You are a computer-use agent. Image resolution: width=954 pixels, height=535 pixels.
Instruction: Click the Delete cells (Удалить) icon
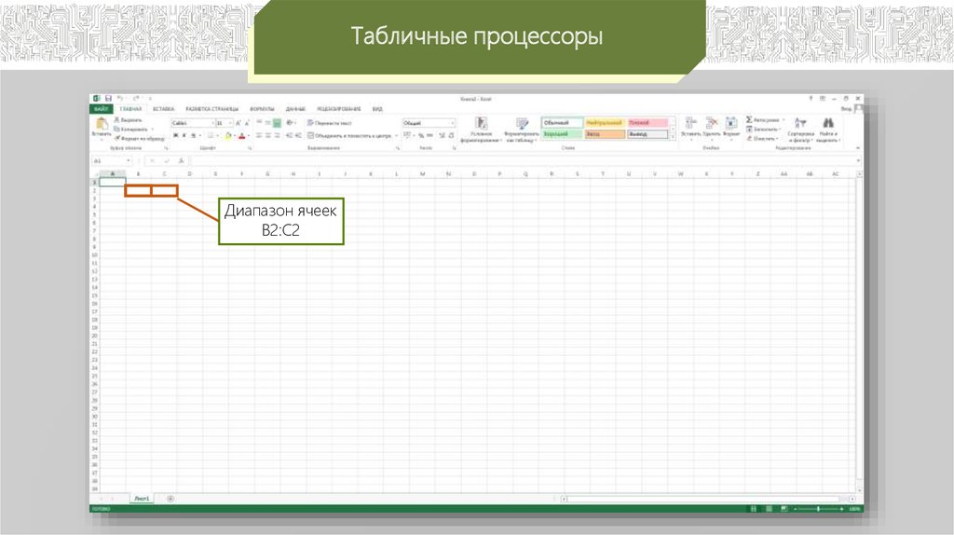coord(711,124)
